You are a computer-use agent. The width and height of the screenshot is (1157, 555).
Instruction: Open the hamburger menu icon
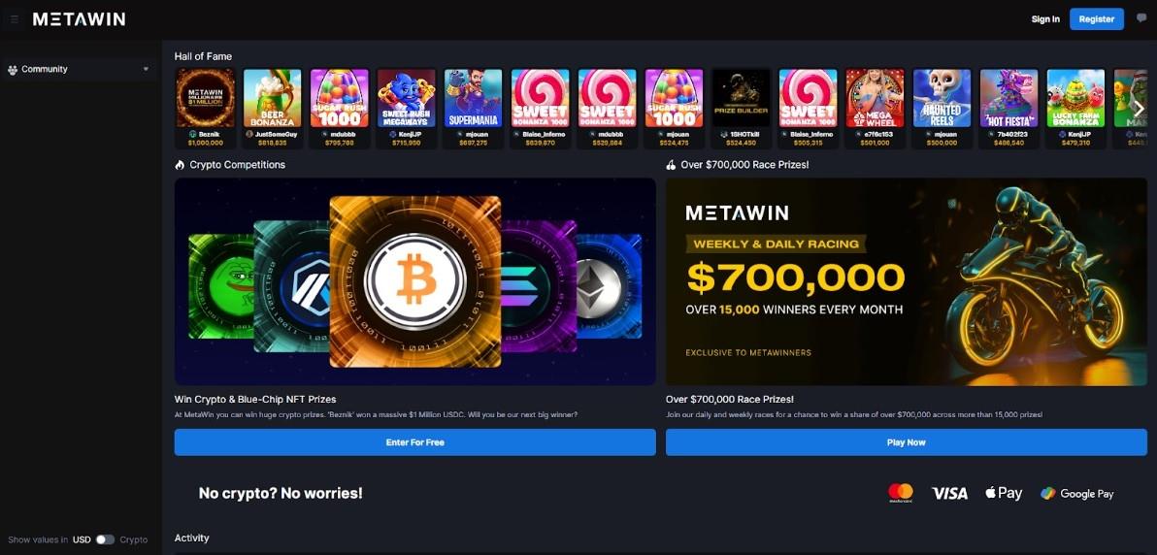tap(14, 19)
